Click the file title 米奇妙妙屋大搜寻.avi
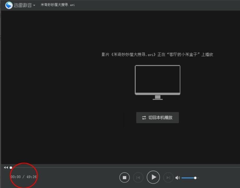 click(x=58, y=5)
